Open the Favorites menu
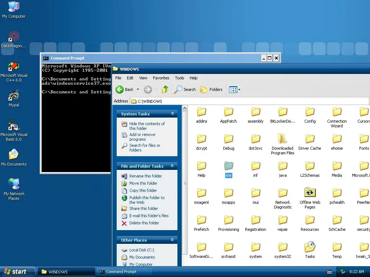 tap(161, 78)
